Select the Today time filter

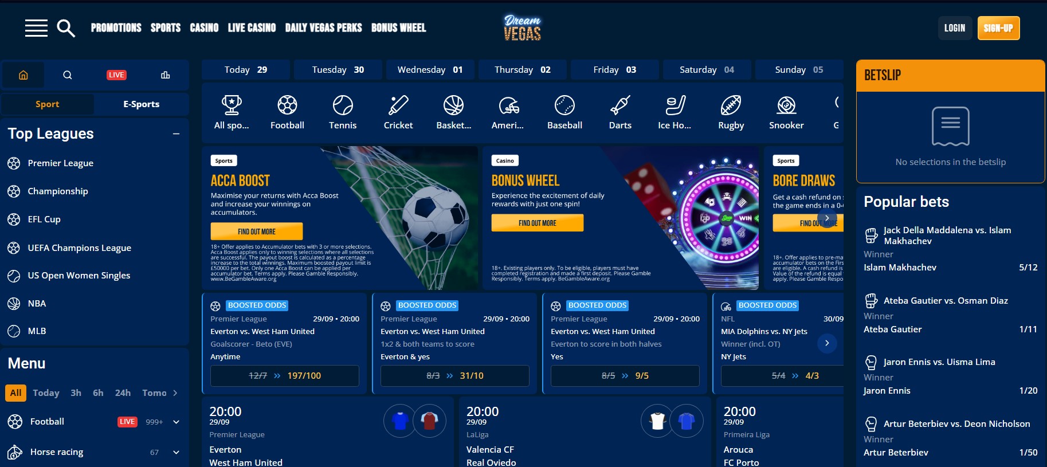click(46, 393)
